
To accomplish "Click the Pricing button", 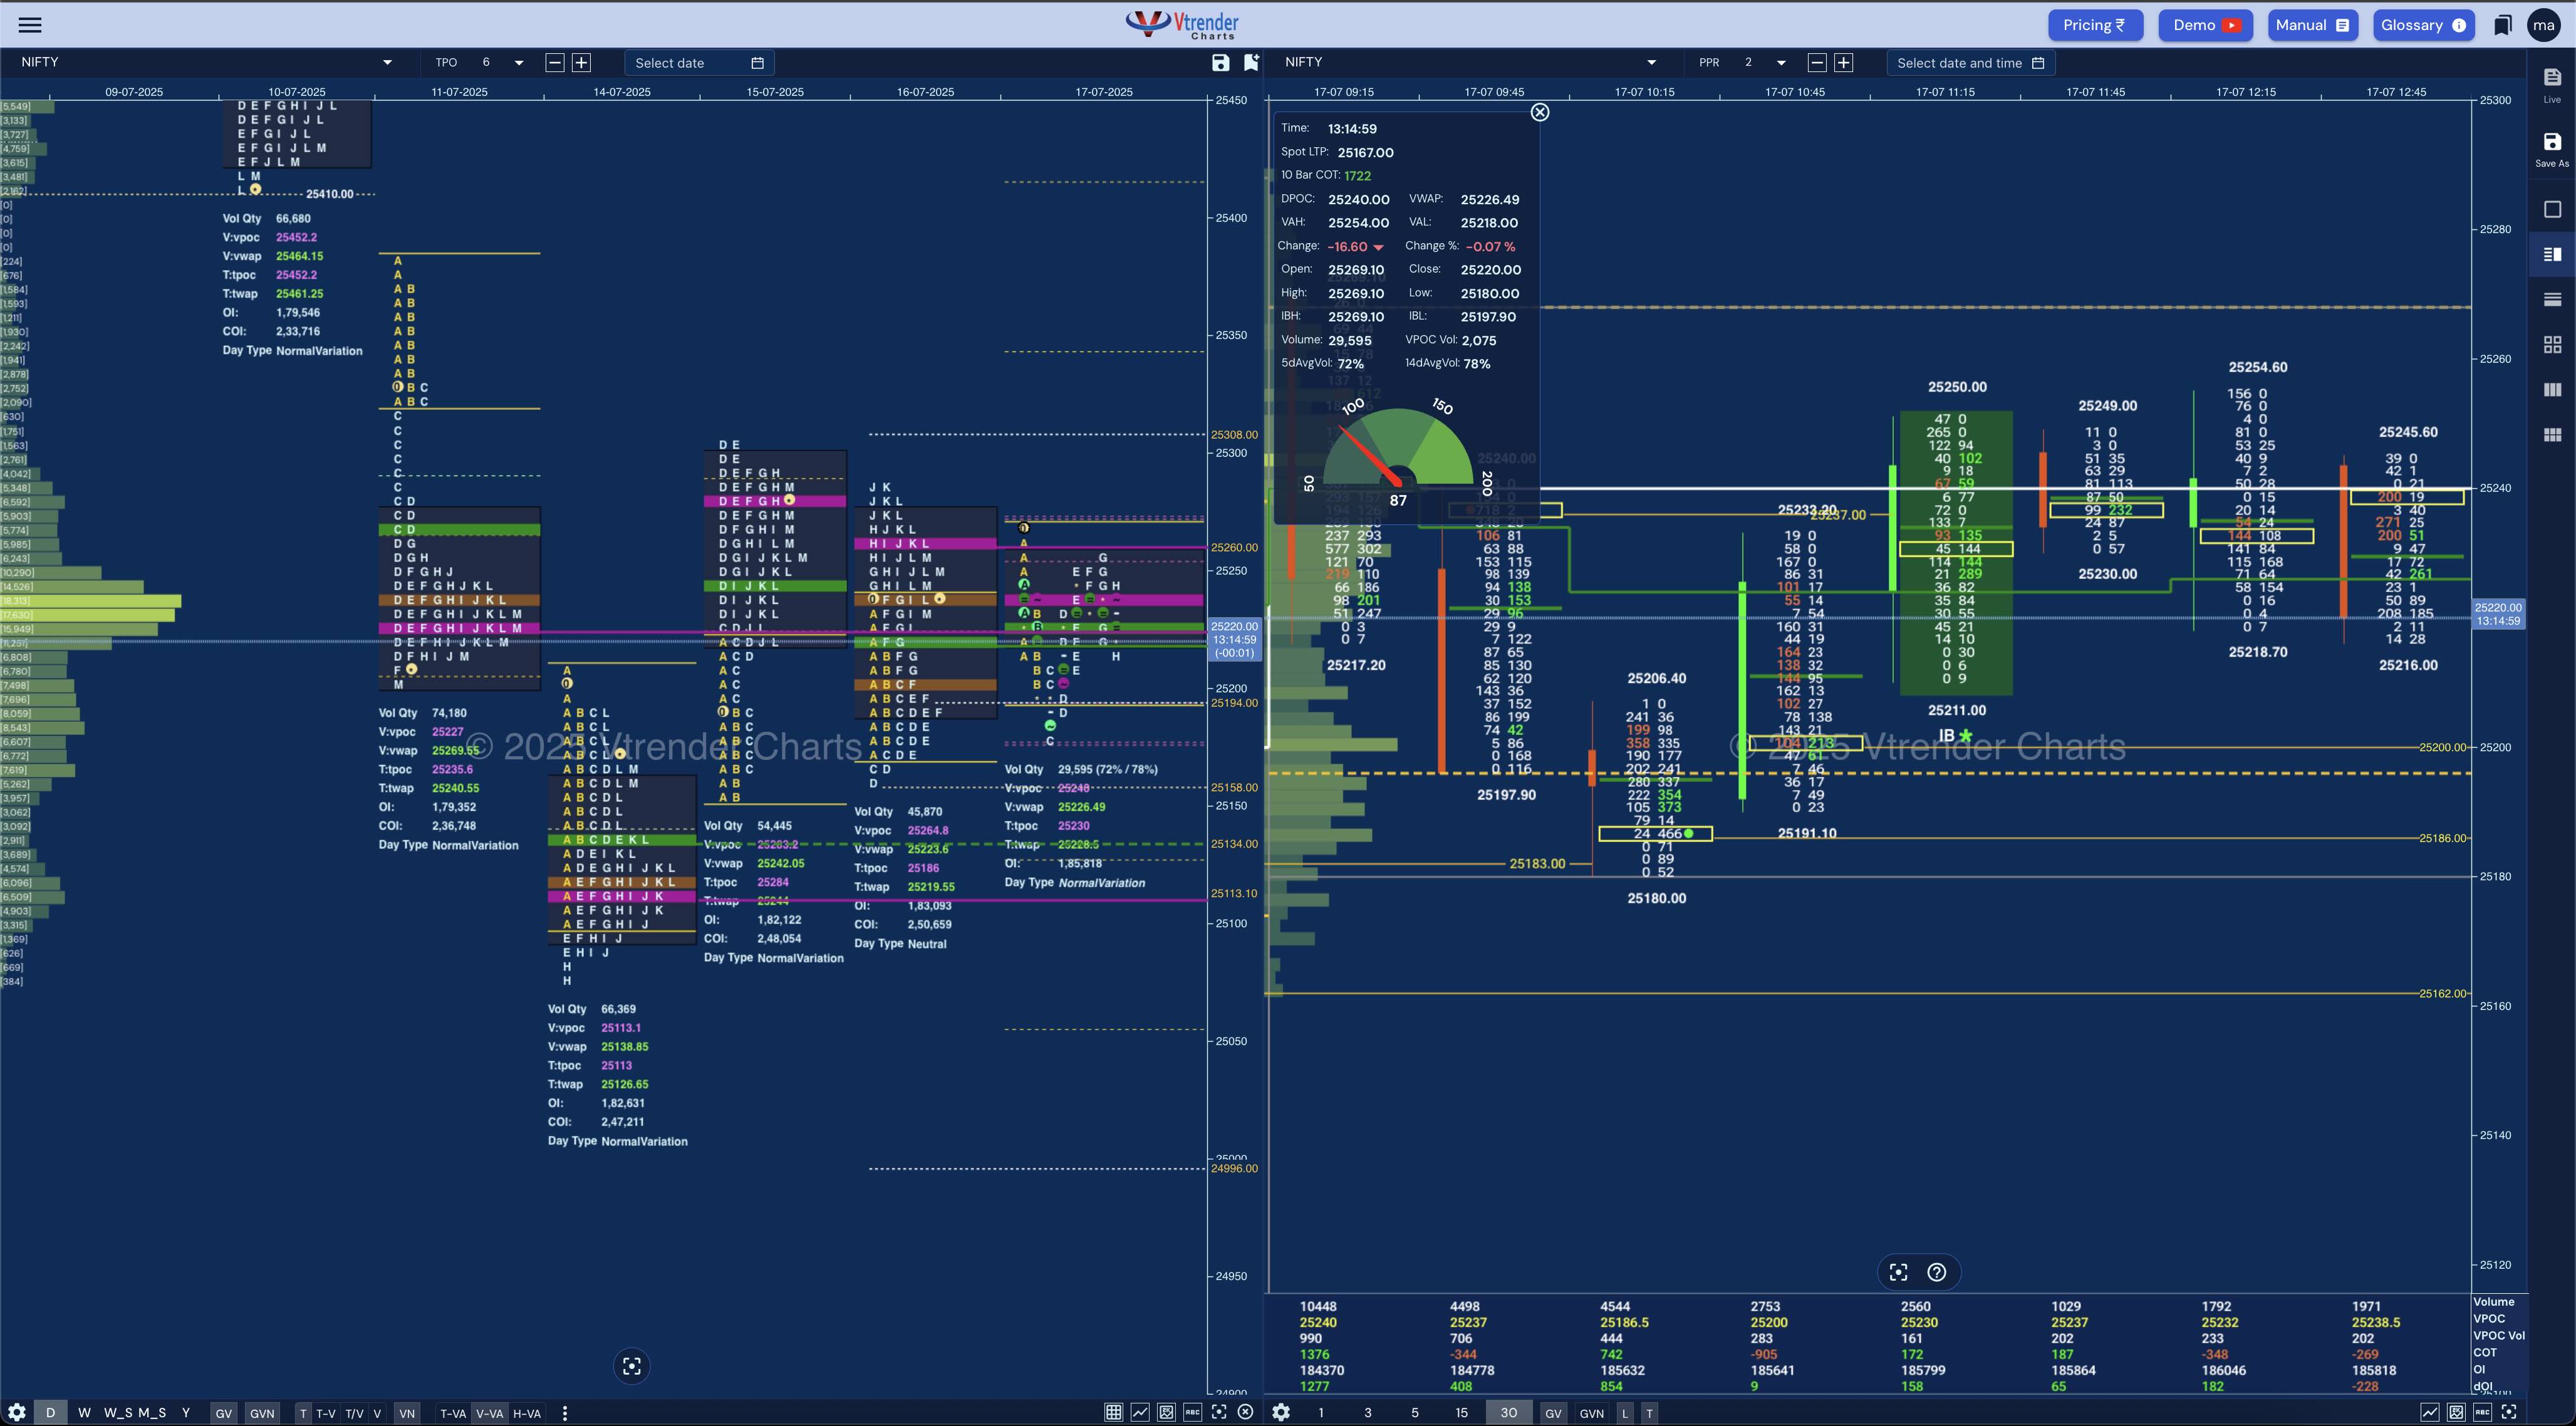I will pos(2094,25).
